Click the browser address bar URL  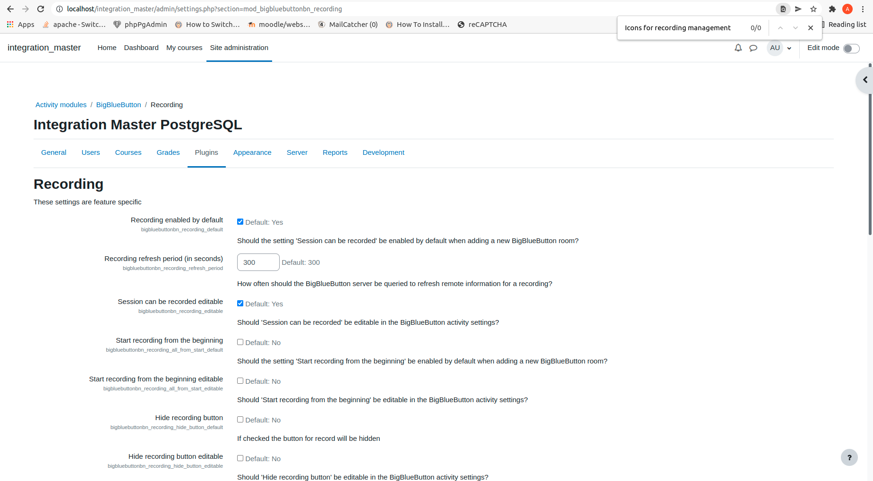tap(205, 9)
